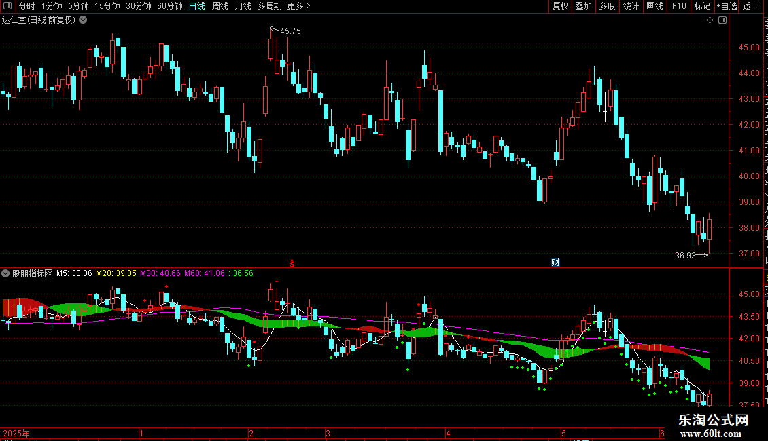The width and height of the screenshot is (768, 441).
Task: Click the 40.50 label on indicator axis
Action: tap(750, 361)
